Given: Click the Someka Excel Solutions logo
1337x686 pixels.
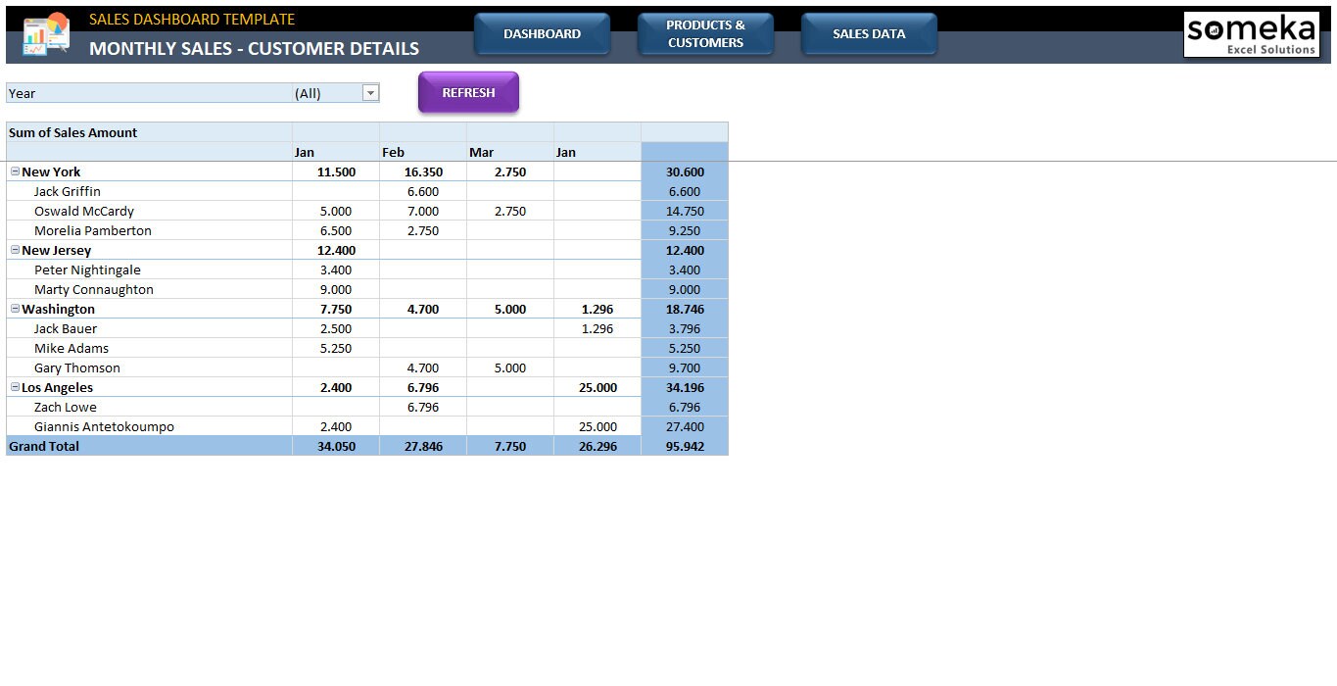Looking at the screenshot, I should click(x=1251, y=32).
